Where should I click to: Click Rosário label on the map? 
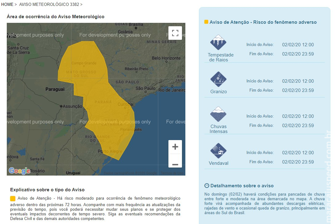pyautogui.click(x=37, y=171)
